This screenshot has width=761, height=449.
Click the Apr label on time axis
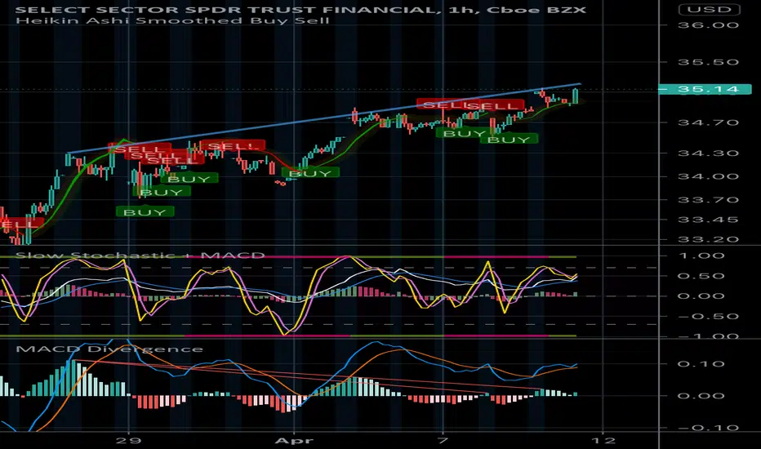tap(294, 440)
